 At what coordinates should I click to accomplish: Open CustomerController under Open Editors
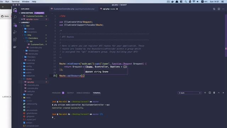tap(34, 16)
